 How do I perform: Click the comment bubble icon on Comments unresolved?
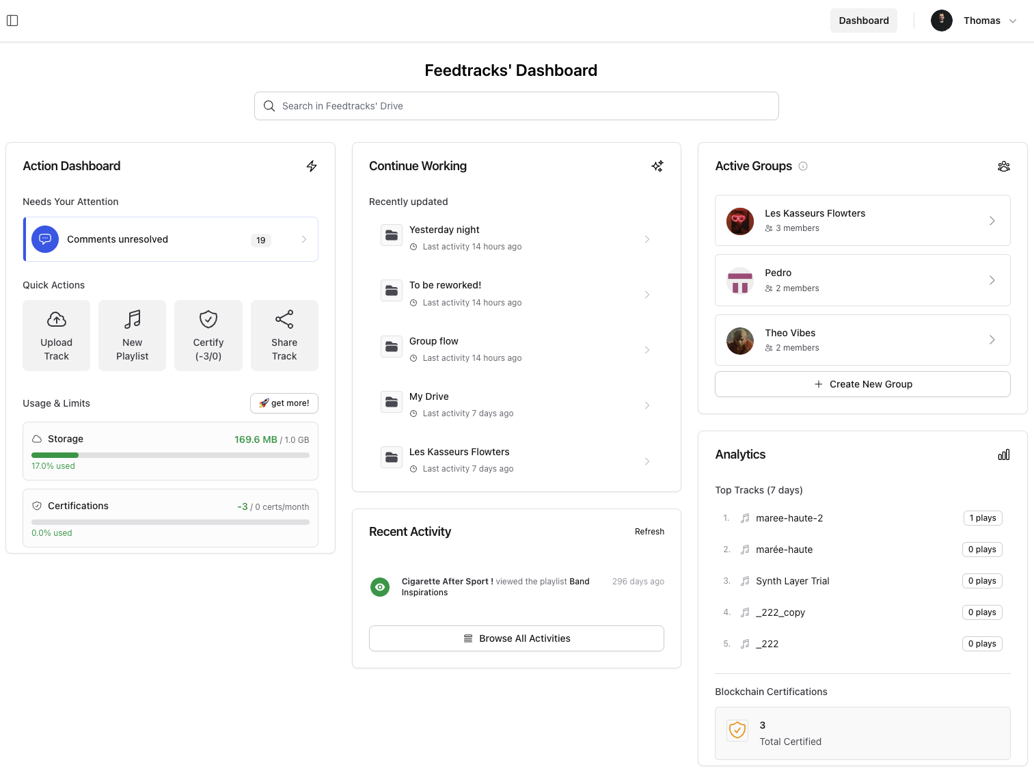coord(45,239)
